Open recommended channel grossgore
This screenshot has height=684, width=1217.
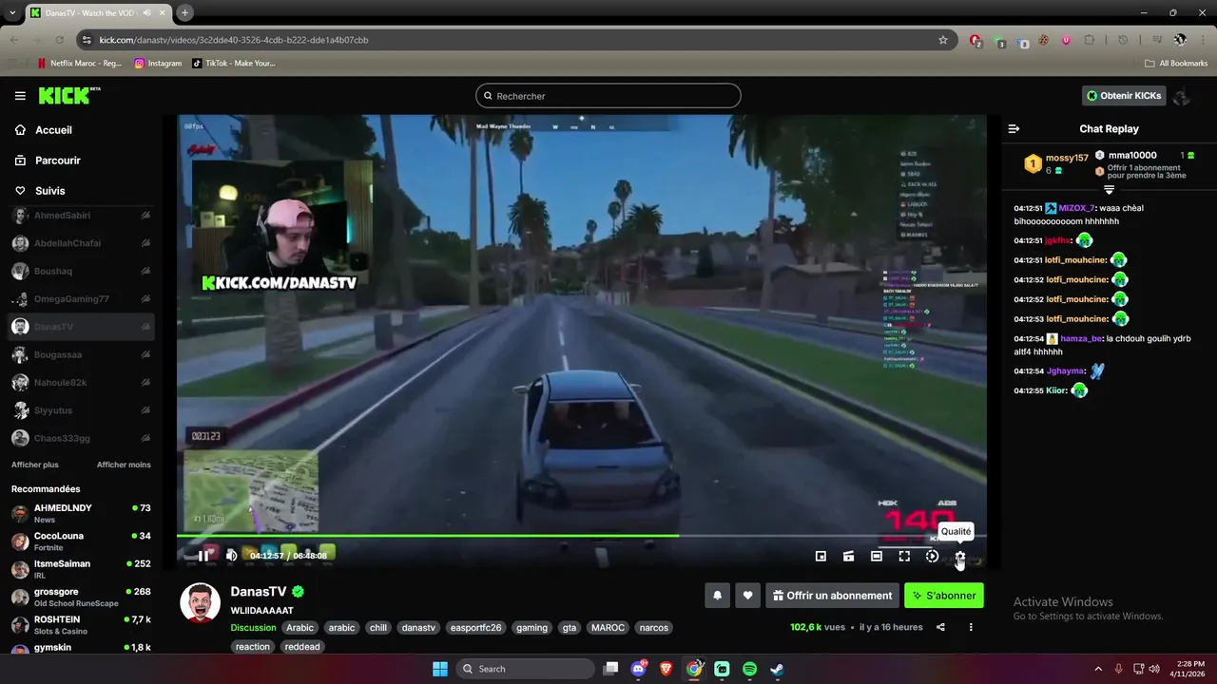[81, 597]
